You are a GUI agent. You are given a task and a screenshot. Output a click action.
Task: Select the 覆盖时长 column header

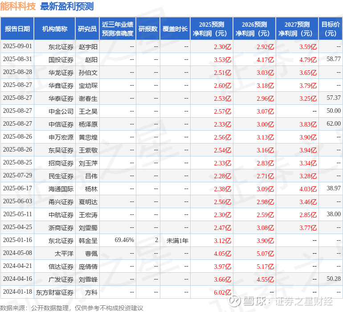(x=175, y=29)
